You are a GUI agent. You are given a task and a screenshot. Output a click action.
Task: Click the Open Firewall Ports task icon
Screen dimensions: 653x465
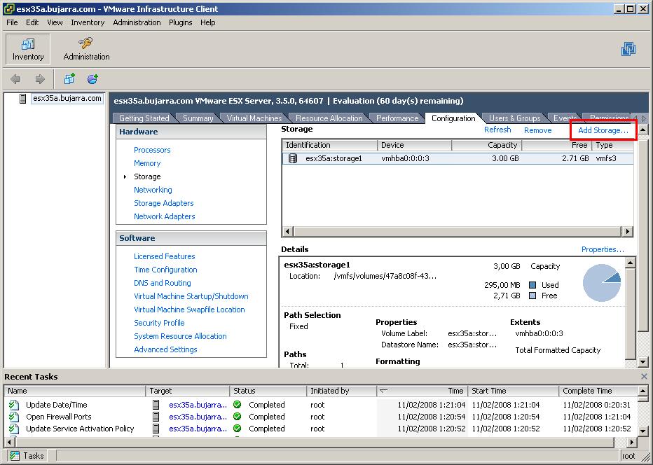click(x=14, y=417)
